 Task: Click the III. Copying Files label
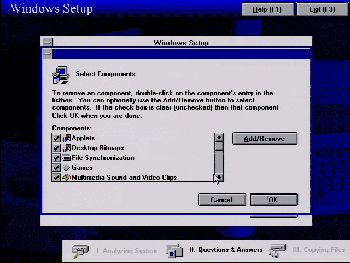click(319, 250)
